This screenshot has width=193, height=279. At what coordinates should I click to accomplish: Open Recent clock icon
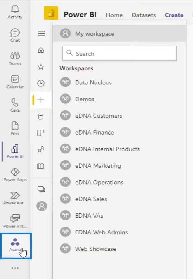click(41, 83)
